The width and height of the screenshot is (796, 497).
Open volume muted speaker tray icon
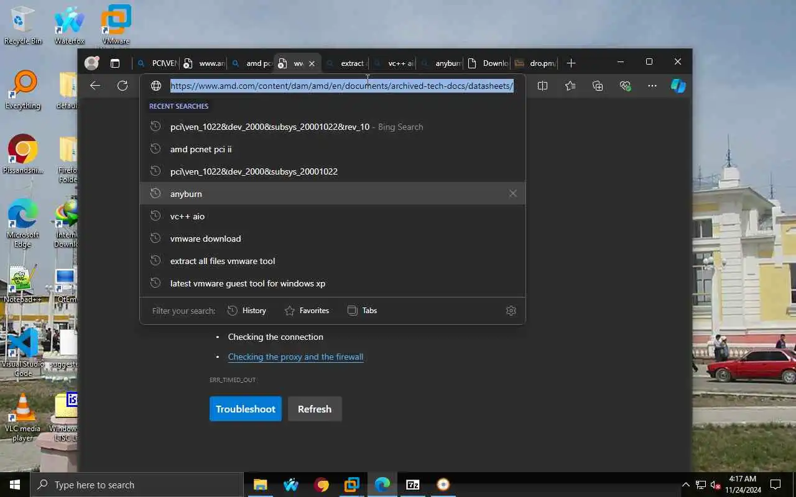(x=716, y=485)
